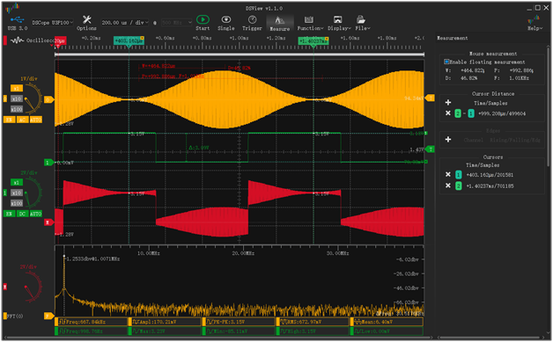Toggle EN enable for green channel 1
Viewport: 553px width, 342px height.
[x=9, y=214]
